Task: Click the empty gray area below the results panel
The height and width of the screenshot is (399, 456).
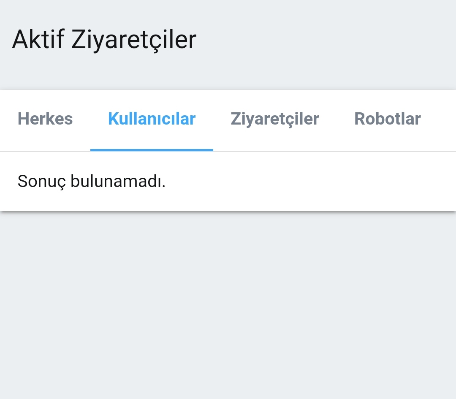Action: [228, 304]
